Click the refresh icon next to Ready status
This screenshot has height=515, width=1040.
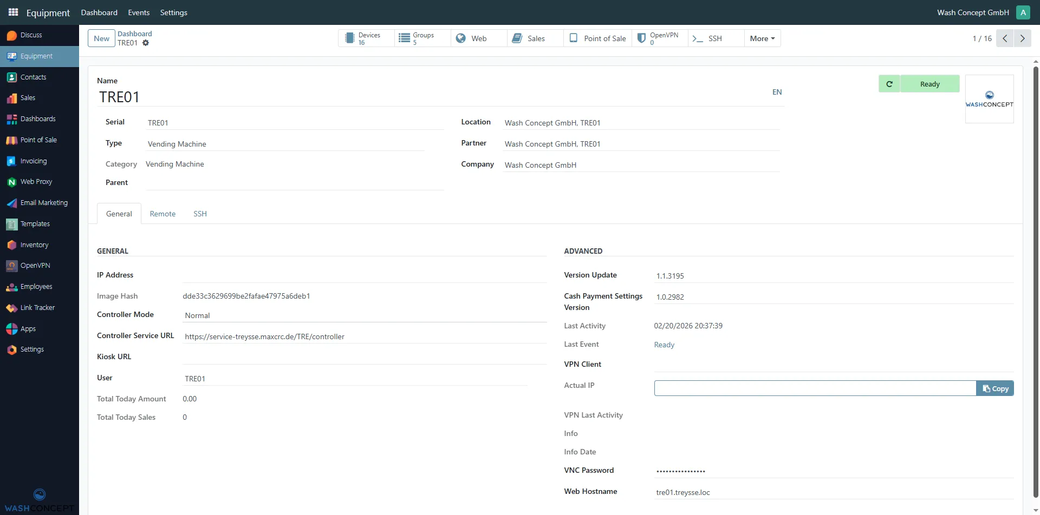pyautogui.click(x=890, y=84)
